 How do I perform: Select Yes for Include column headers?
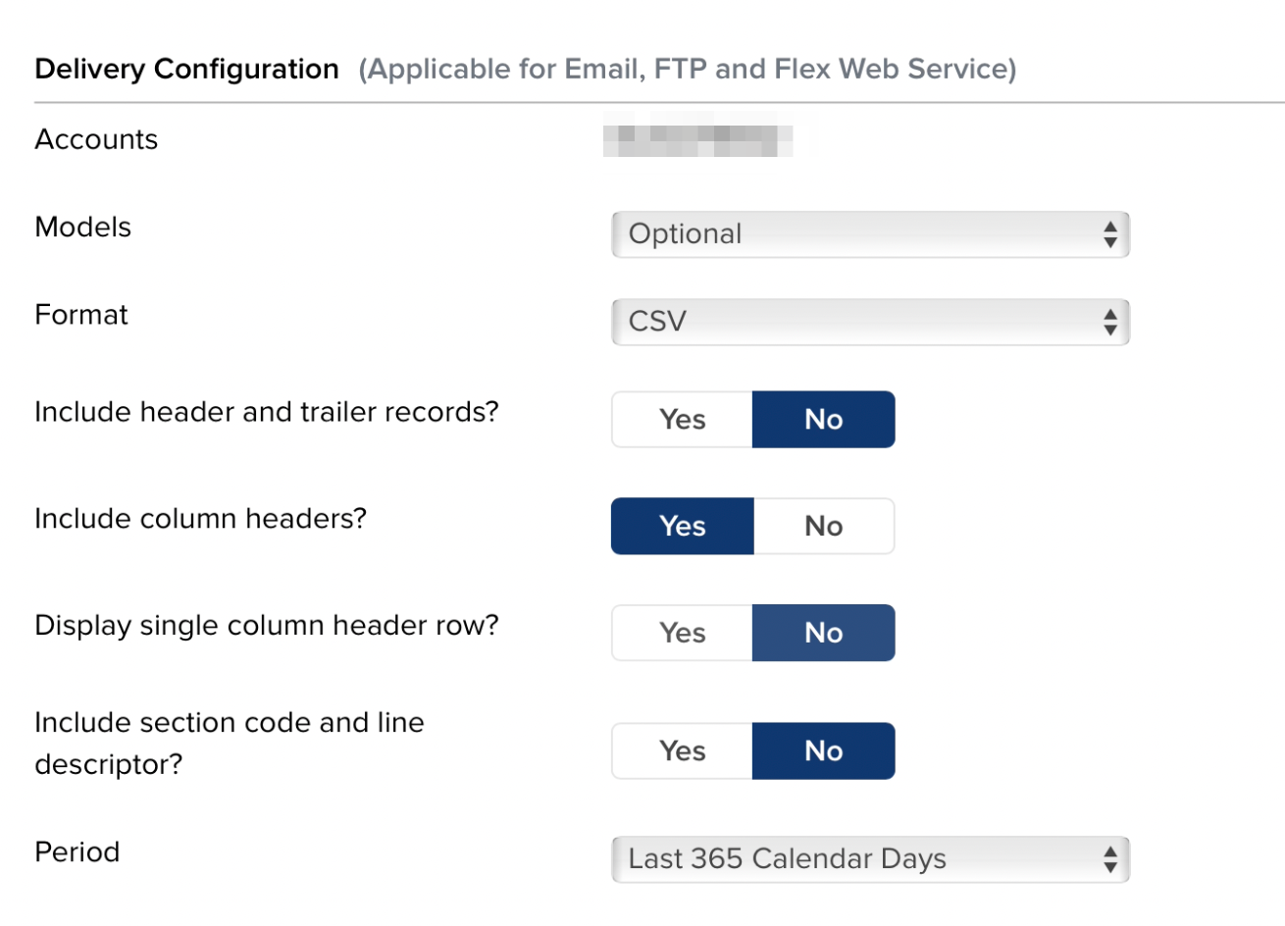pos(681,526)
